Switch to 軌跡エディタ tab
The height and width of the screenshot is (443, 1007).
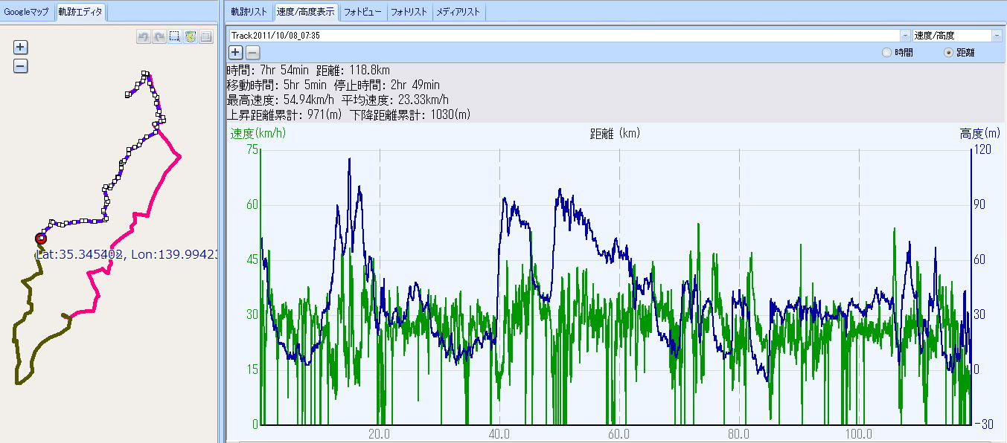[81, 12]
